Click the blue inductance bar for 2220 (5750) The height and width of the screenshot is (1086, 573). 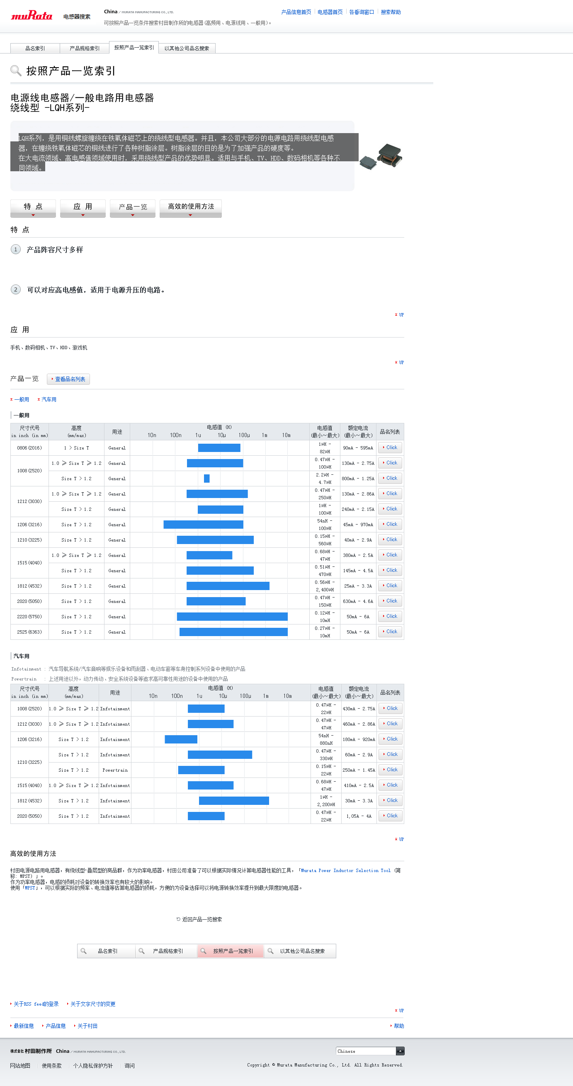[x=232, y=616]
